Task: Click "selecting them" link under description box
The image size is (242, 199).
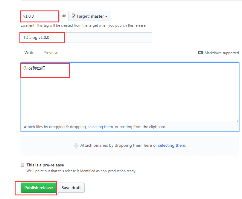Action: coord(100,127)
